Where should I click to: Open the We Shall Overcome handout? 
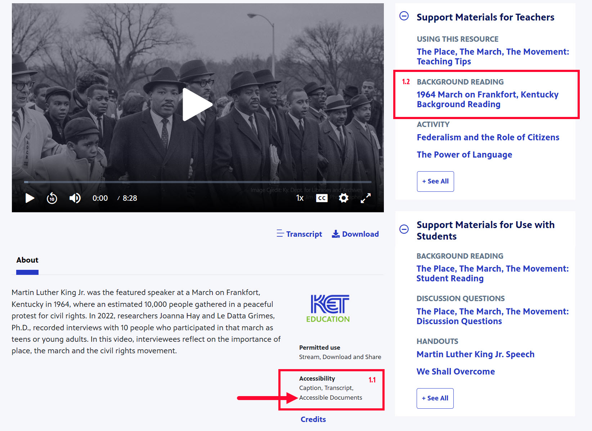coord(456,372)
